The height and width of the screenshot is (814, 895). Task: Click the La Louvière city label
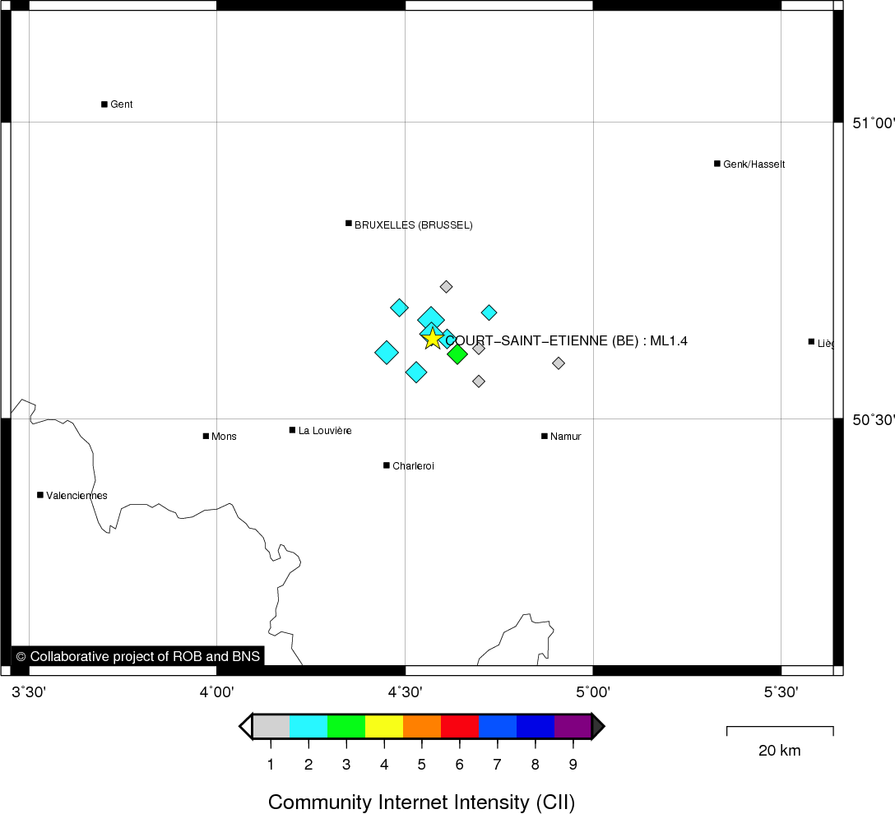point(325,431)
